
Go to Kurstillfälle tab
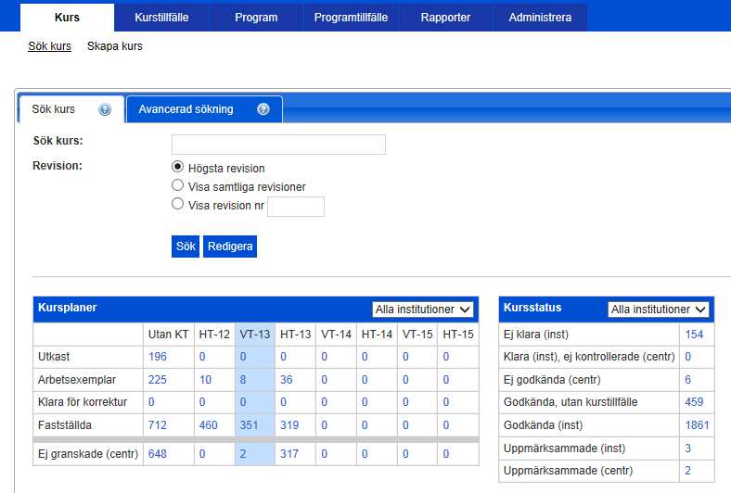pos(161,18)
